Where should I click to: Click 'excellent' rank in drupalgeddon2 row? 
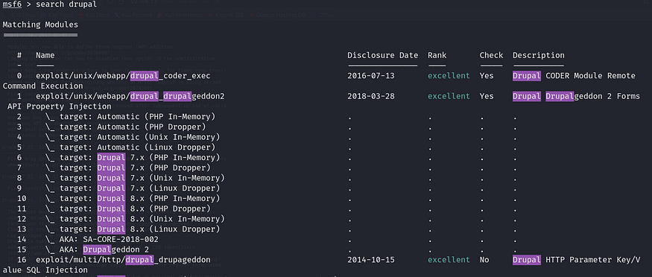click(x=449, y=96)
